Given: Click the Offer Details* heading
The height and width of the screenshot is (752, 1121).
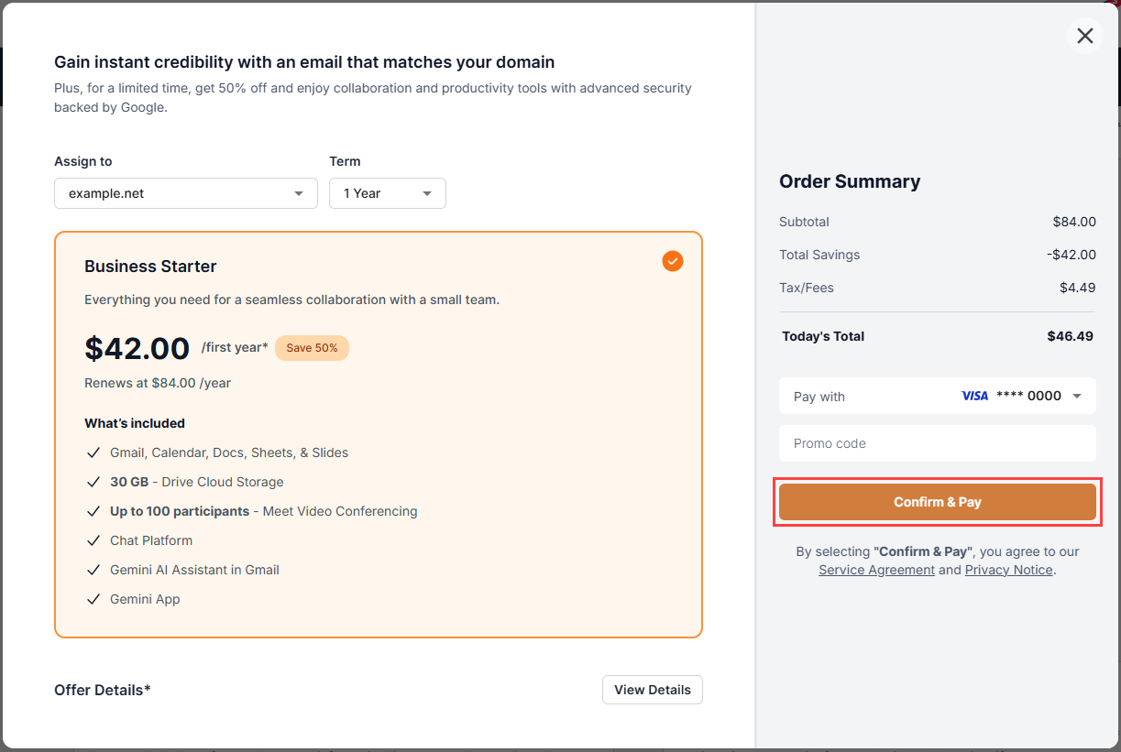Looking at the screenshot, I should tap(103, 690).
